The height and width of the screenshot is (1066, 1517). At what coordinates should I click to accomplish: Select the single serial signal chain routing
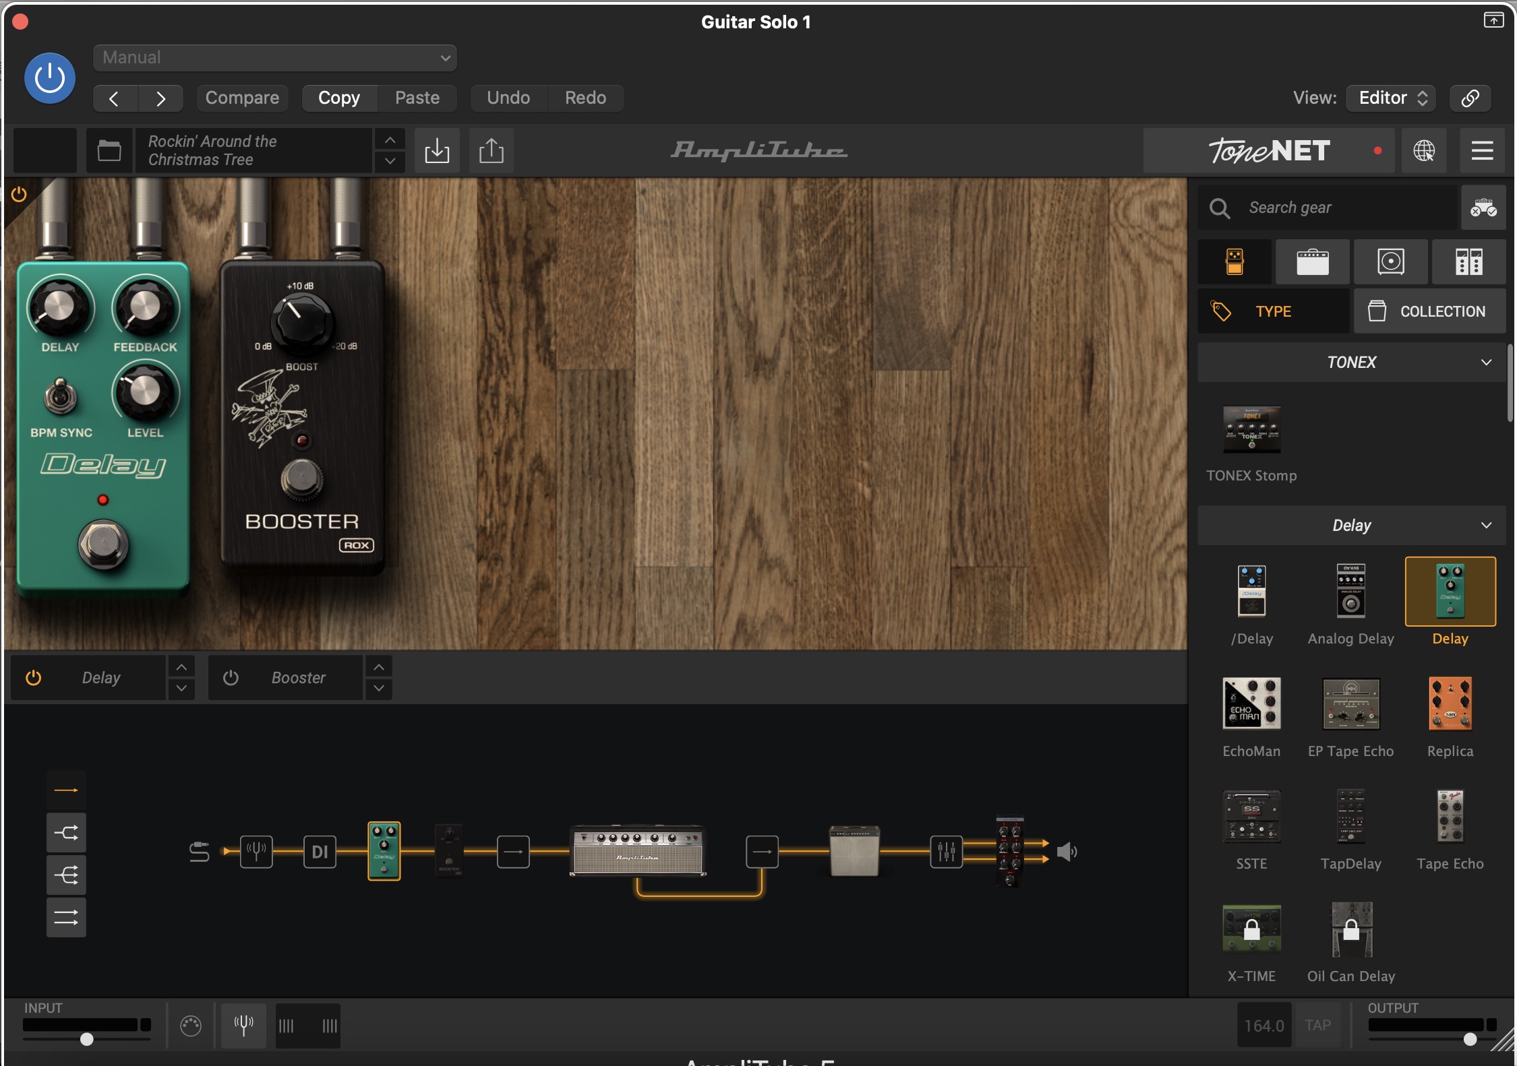(x=66, y=790)
